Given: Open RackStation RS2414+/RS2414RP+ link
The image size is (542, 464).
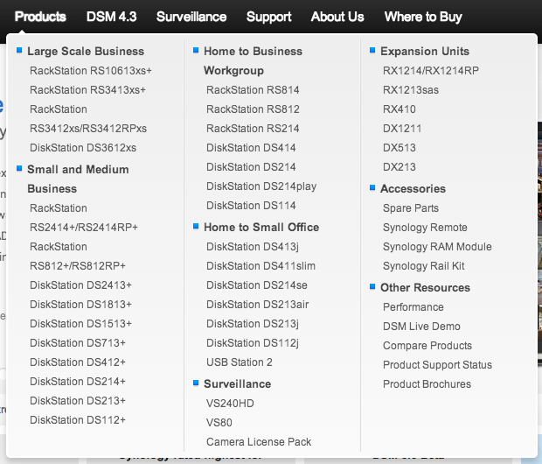Looking at the screenshot, I should pyautogui.click(x=84, y=218).
